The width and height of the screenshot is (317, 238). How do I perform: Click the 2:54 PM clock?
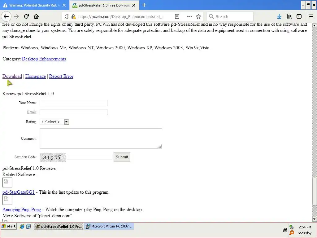click(x=305, y=227)
